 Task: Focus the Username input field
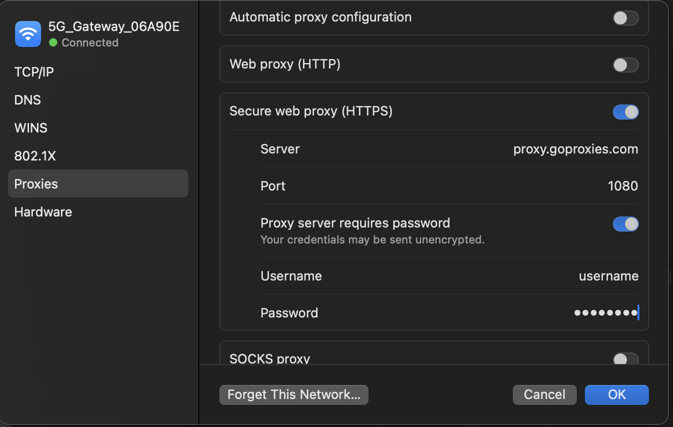coord(608,276)
